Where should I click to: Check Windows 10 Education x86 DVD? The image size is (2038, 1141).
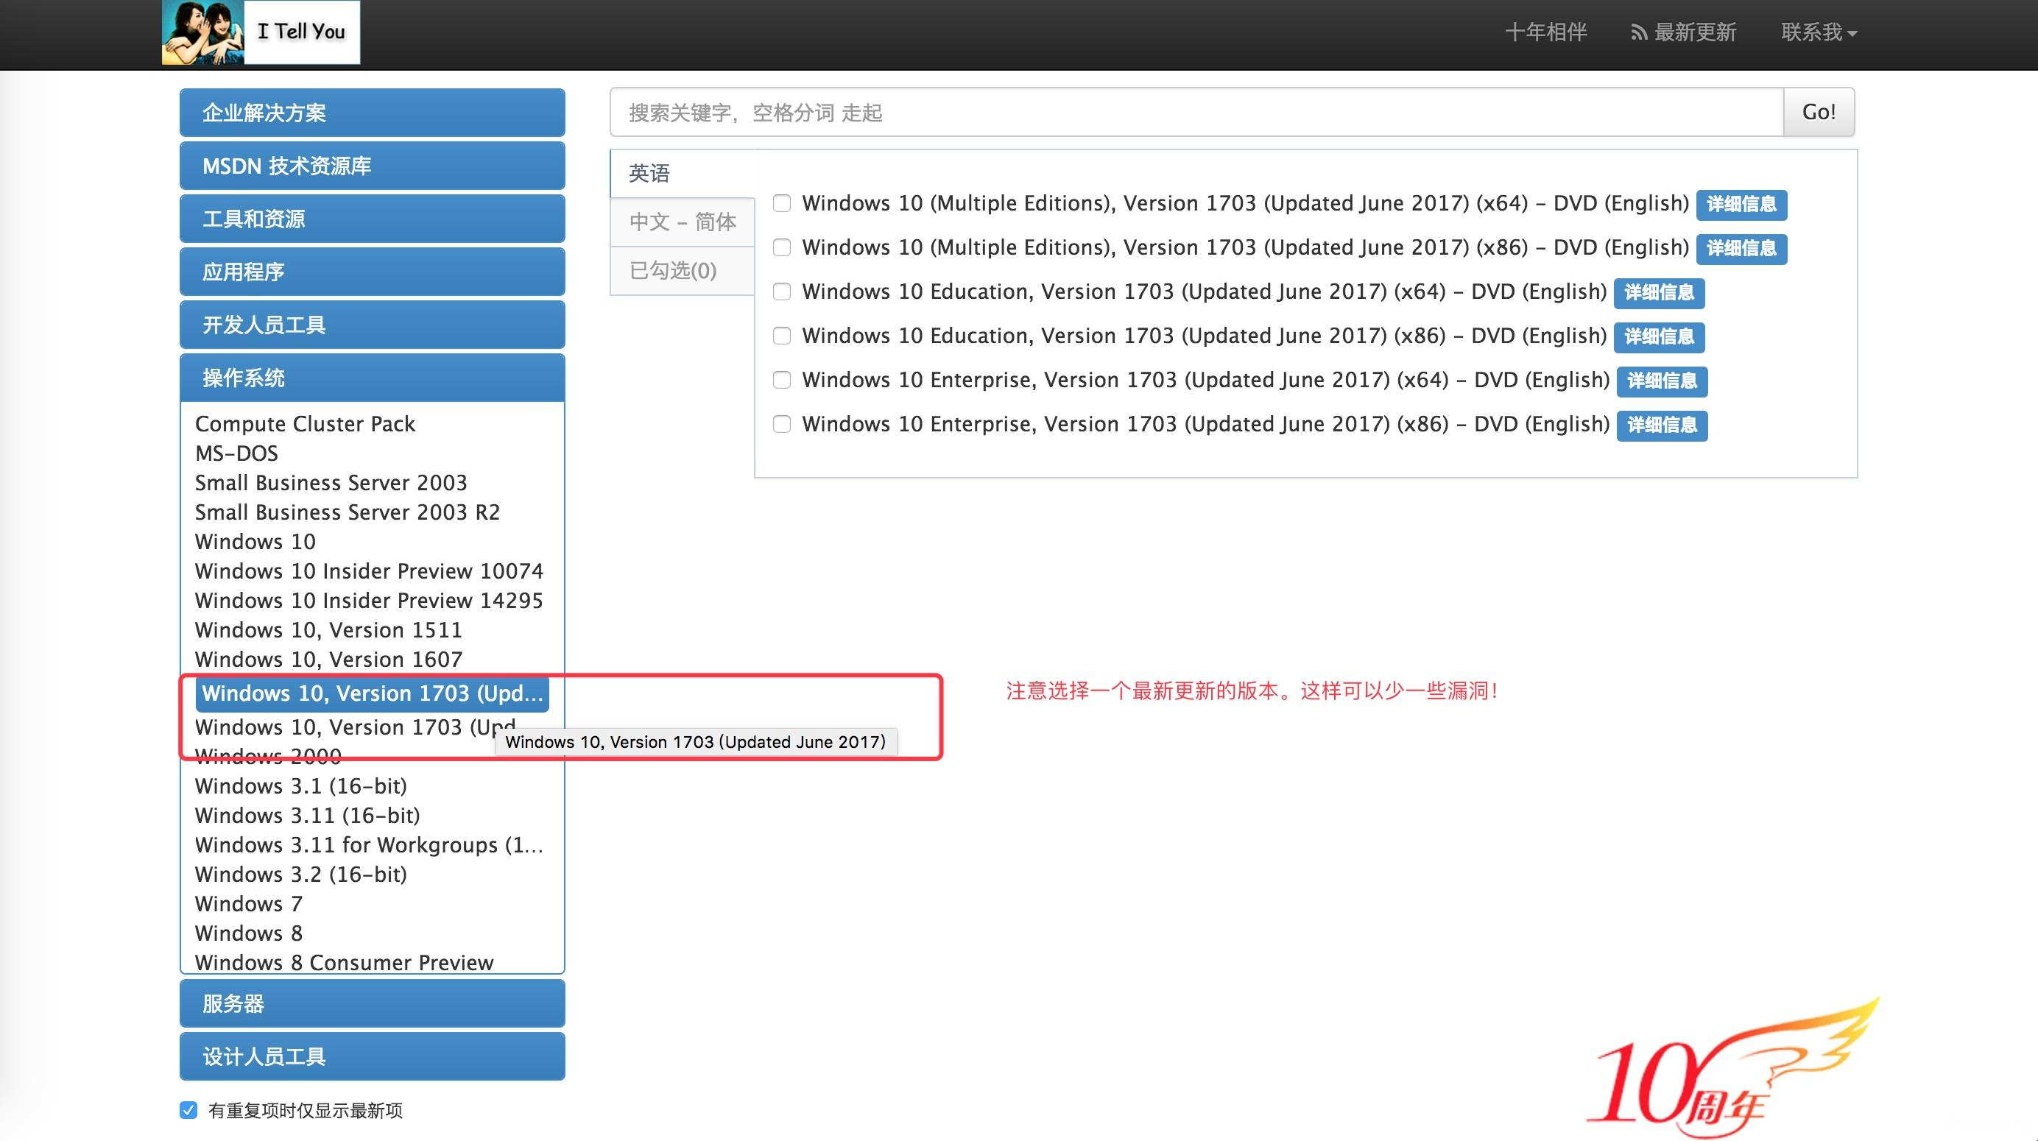[x=782, y=336]
